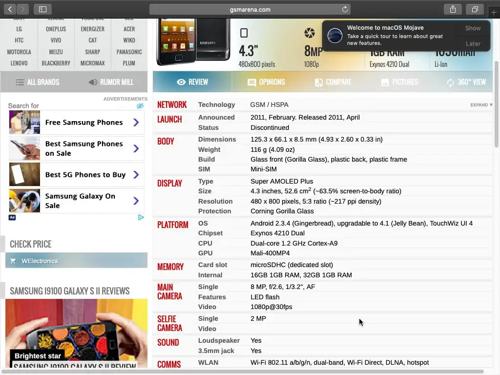Open the Micromax brand link
Screen dimensions: 500x375
tap(92, 63)
